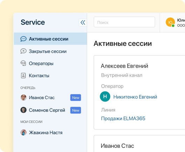
Task: Open queued chat Иванов Стас
Action: [x=50, y=97]
